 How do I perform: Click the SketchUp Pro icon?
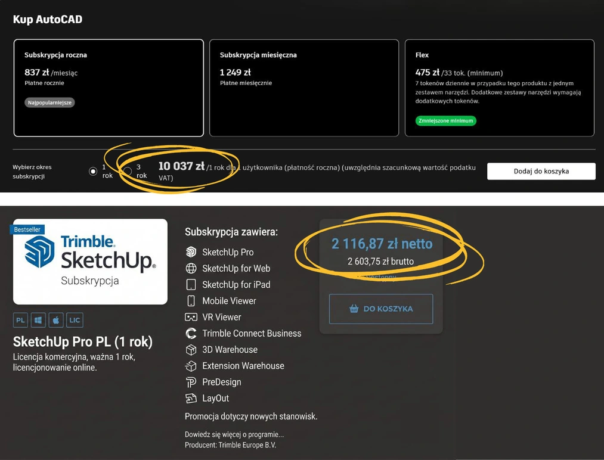click(x=191, y=252)
